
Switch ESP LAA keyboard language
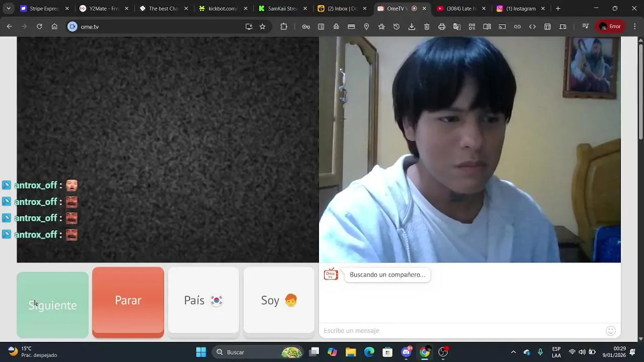(x=556, y=352)
